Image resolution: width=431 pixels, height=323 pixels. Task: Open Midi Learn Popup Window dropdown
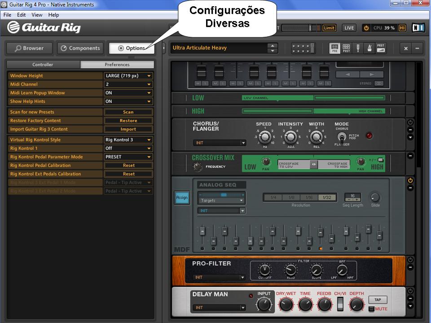(x=128, y=93)
